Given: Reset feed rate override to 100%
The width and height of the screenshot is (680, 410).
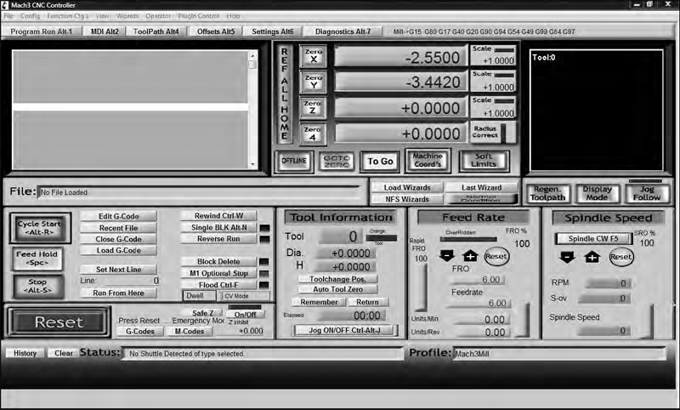Looking at the screenshot, I should point(496,256).
